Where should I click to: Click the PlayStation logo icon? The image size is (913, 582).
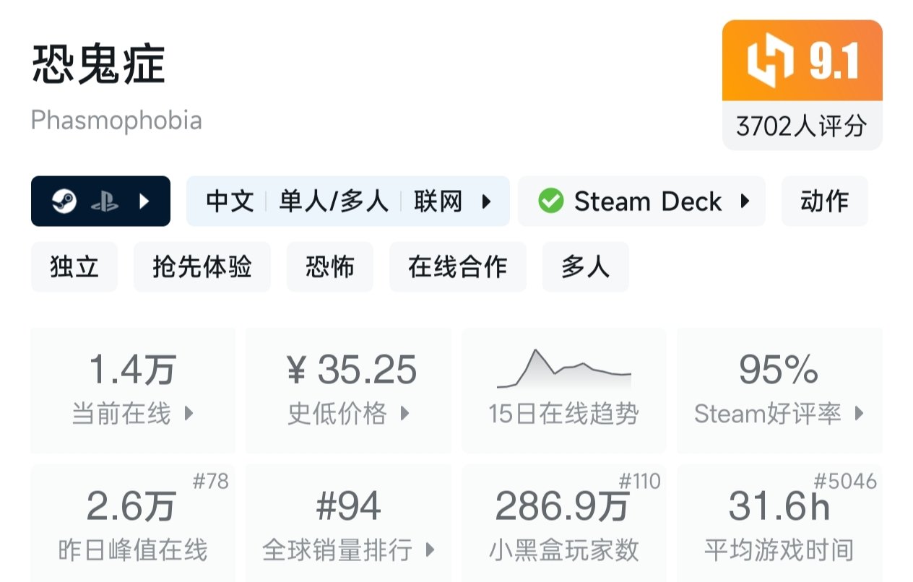tap(104, 201)
